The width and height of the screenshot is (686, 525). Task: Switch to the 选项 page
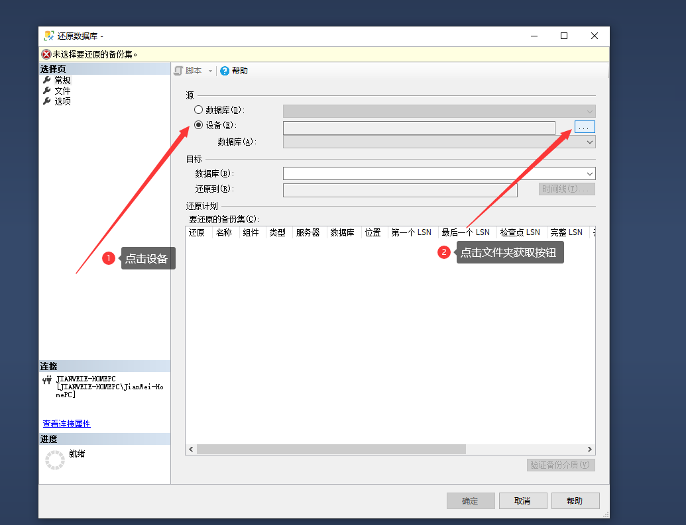point(62,101)
